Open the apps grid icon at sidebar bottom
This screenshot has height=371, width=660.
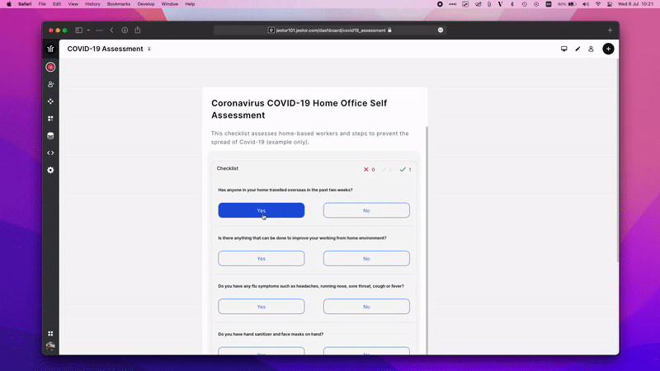(50, 334)
